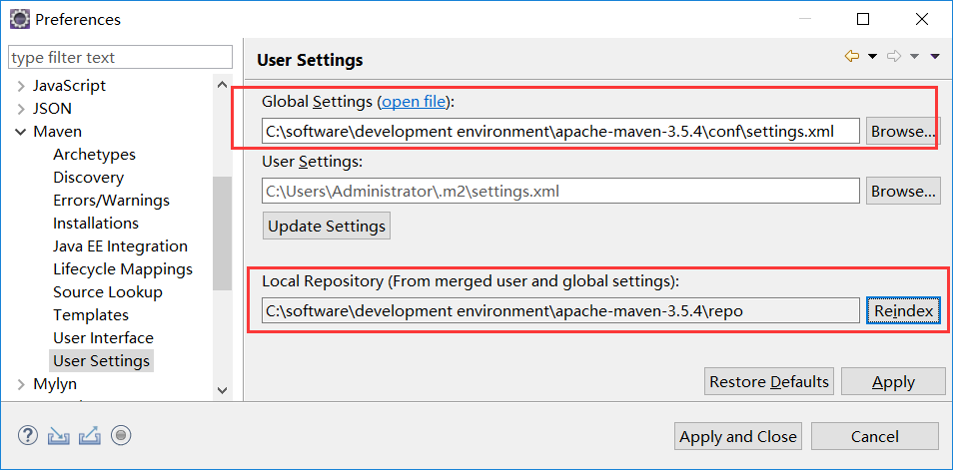Image resolution: width=953 pixels, height=470 pixels.
Task: Click the preferences tree vertical scrollbar
Action: (x=223, y=230)
